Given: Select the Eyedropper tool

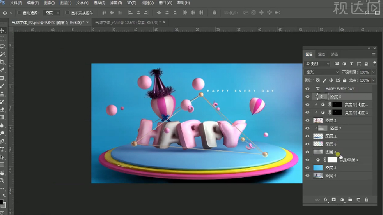Looking at the screenshot, I should [2, 70].
